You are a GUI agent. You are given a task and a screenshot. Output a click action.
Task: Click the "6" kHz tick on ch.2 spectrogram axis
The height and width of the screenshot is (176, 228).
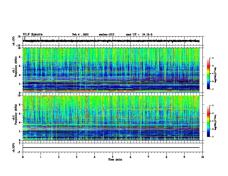coord(20,114)
